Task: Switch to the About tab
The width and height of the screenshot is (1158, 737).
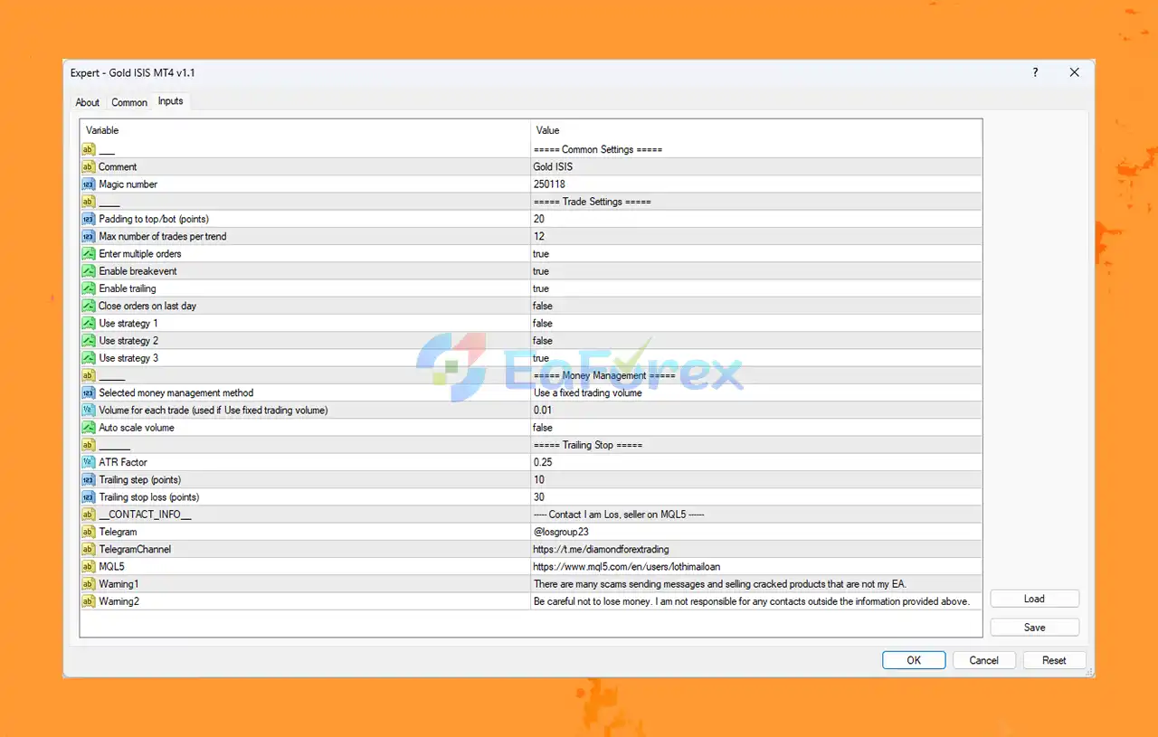Action: coord(88,102)
